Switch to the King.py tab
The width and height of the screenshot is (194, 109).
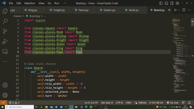tap(34, 10)
